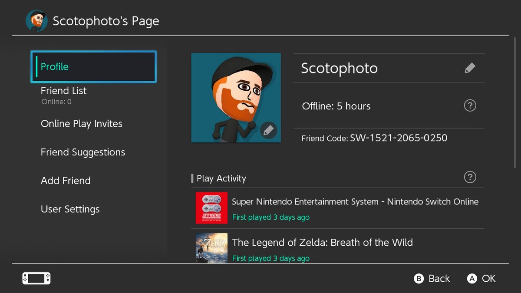Click the B button icon
Screen dimensions: 521x293
click(x=419, y=279)
